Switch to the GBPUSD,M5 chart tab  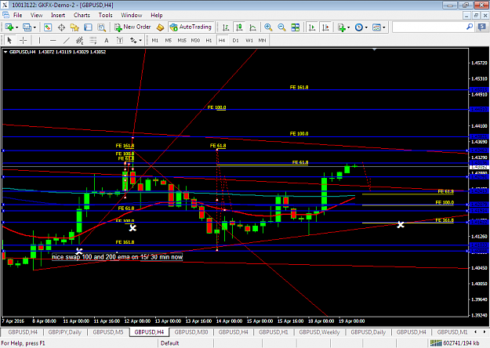(108, 332)
